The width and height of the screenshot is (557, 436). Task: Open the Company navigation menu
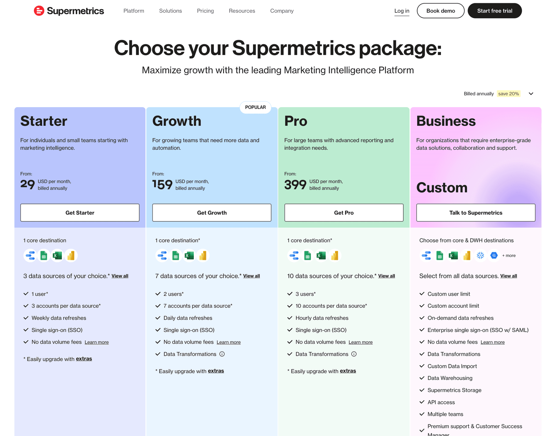pos(282,11)
